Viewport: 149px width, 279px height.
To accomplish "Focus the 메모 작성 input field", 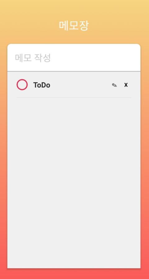I will click(x=74, y=58).
